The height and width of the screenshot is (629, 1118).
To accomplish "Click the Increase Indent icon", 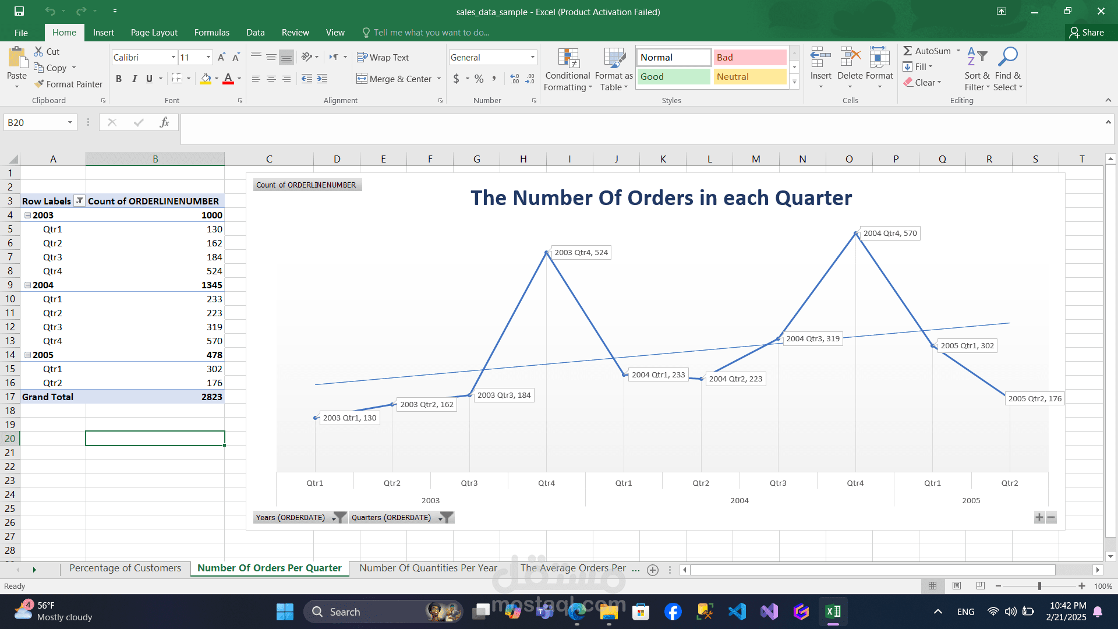I will pos(322,79).
